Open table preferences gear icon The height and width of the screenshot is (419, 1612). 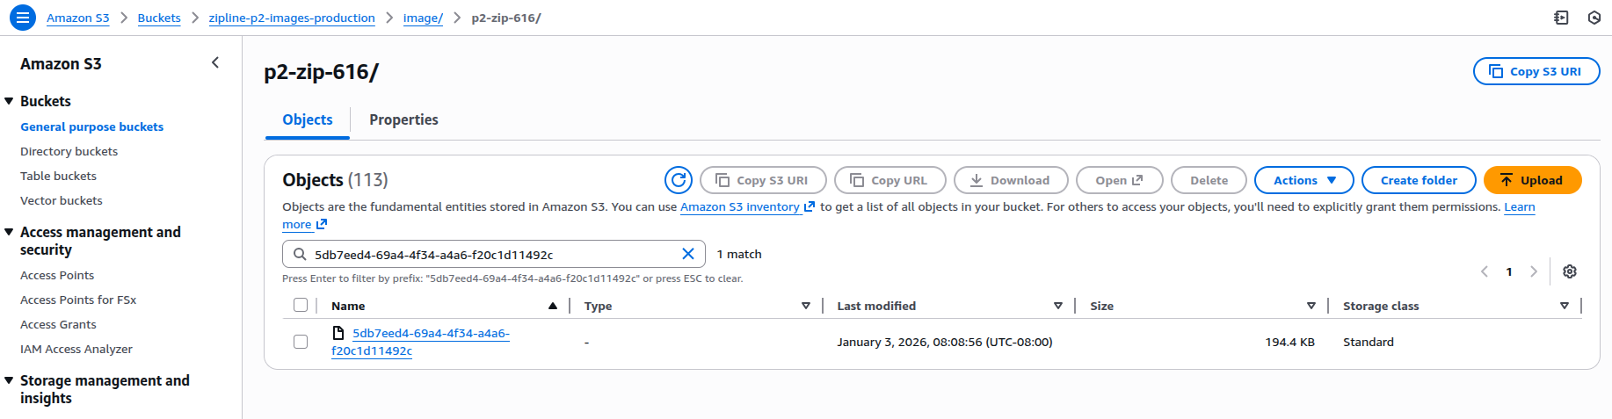point(1570,271)
